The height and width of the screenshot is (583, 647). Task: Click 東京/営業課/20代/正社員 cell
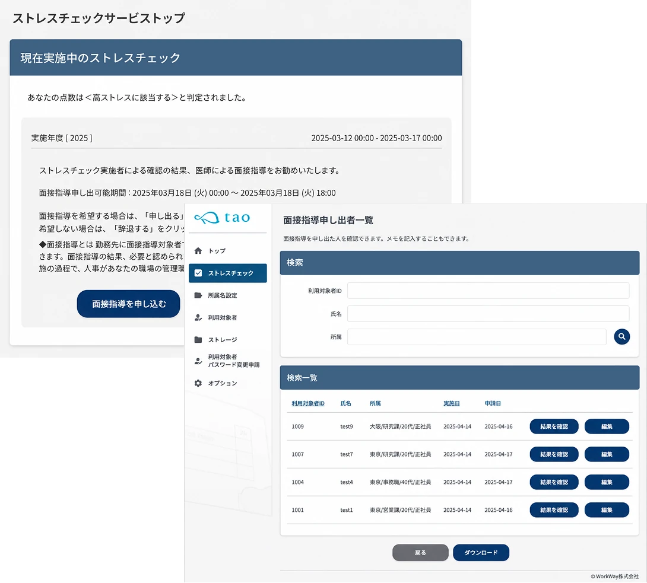tap(400, 510)
